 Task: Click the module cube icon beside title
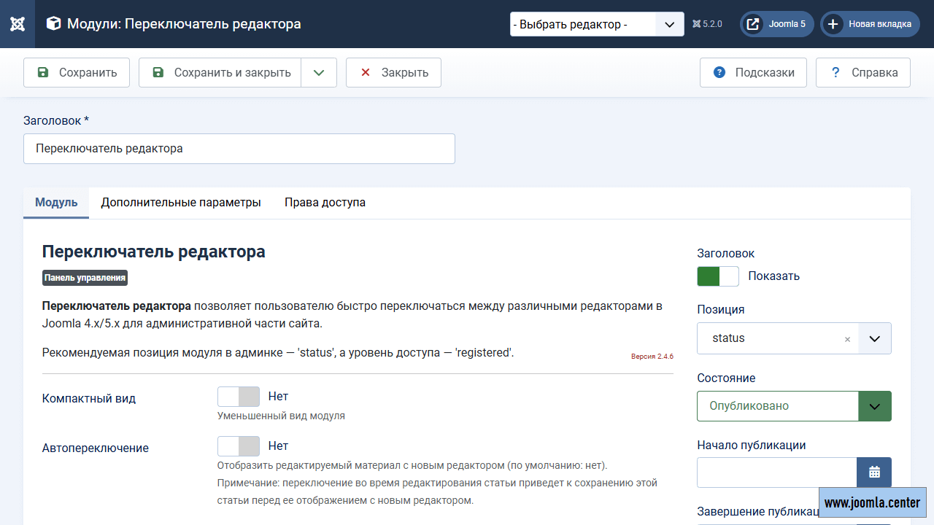[53, 24]
